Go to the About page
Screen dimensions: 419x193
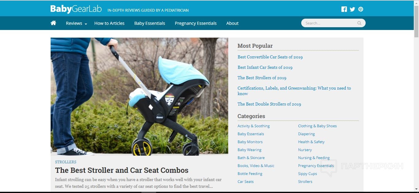[x=233, y=23]
